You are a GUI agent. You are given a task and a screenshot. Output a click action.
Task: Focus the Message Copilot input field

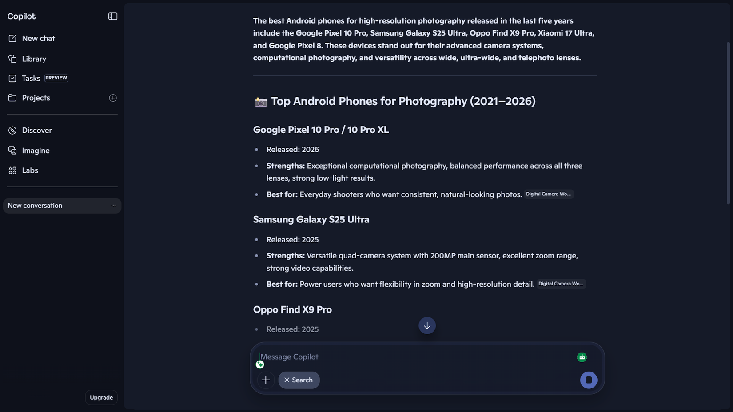415,357
